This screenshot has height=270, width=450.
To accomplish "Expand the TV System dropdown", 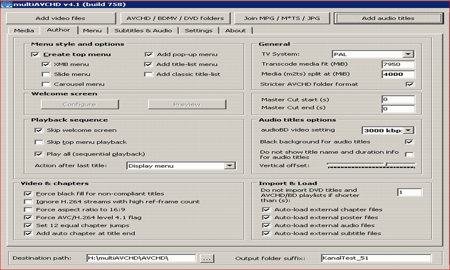I will [x=408, y=54].
